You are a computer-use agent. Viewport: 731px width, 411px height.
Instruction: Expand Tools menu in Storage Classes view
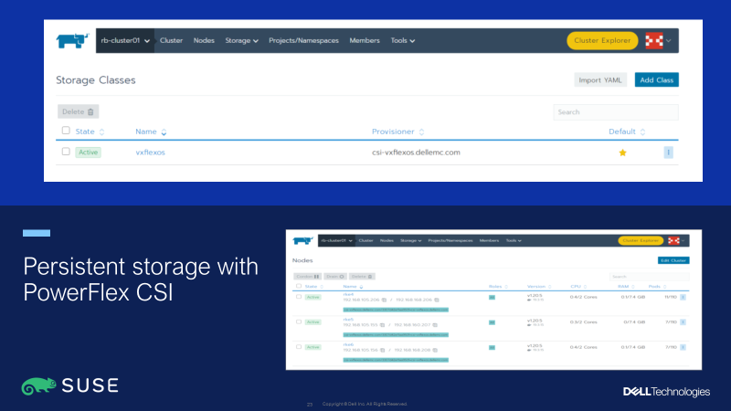403,40
